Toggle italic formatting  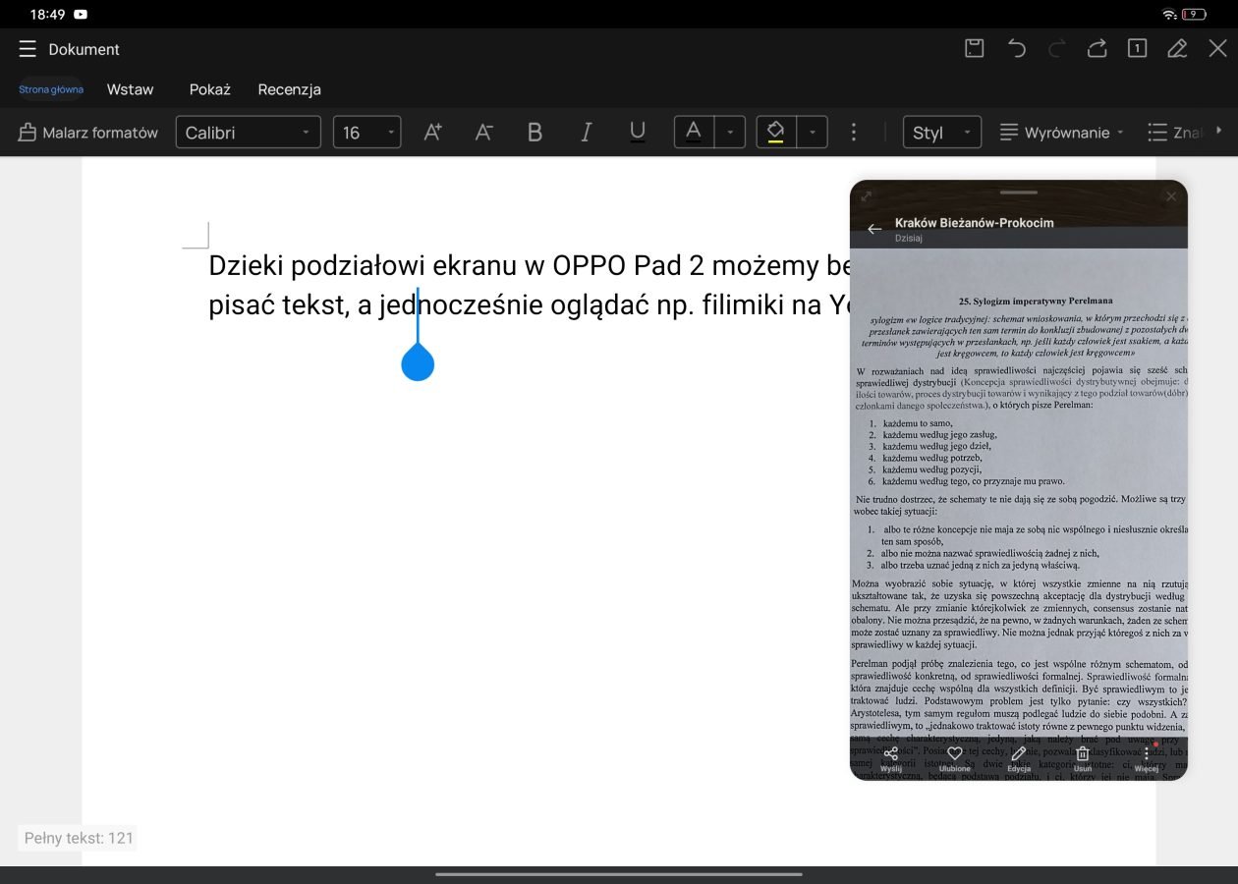tap(587, 133)
